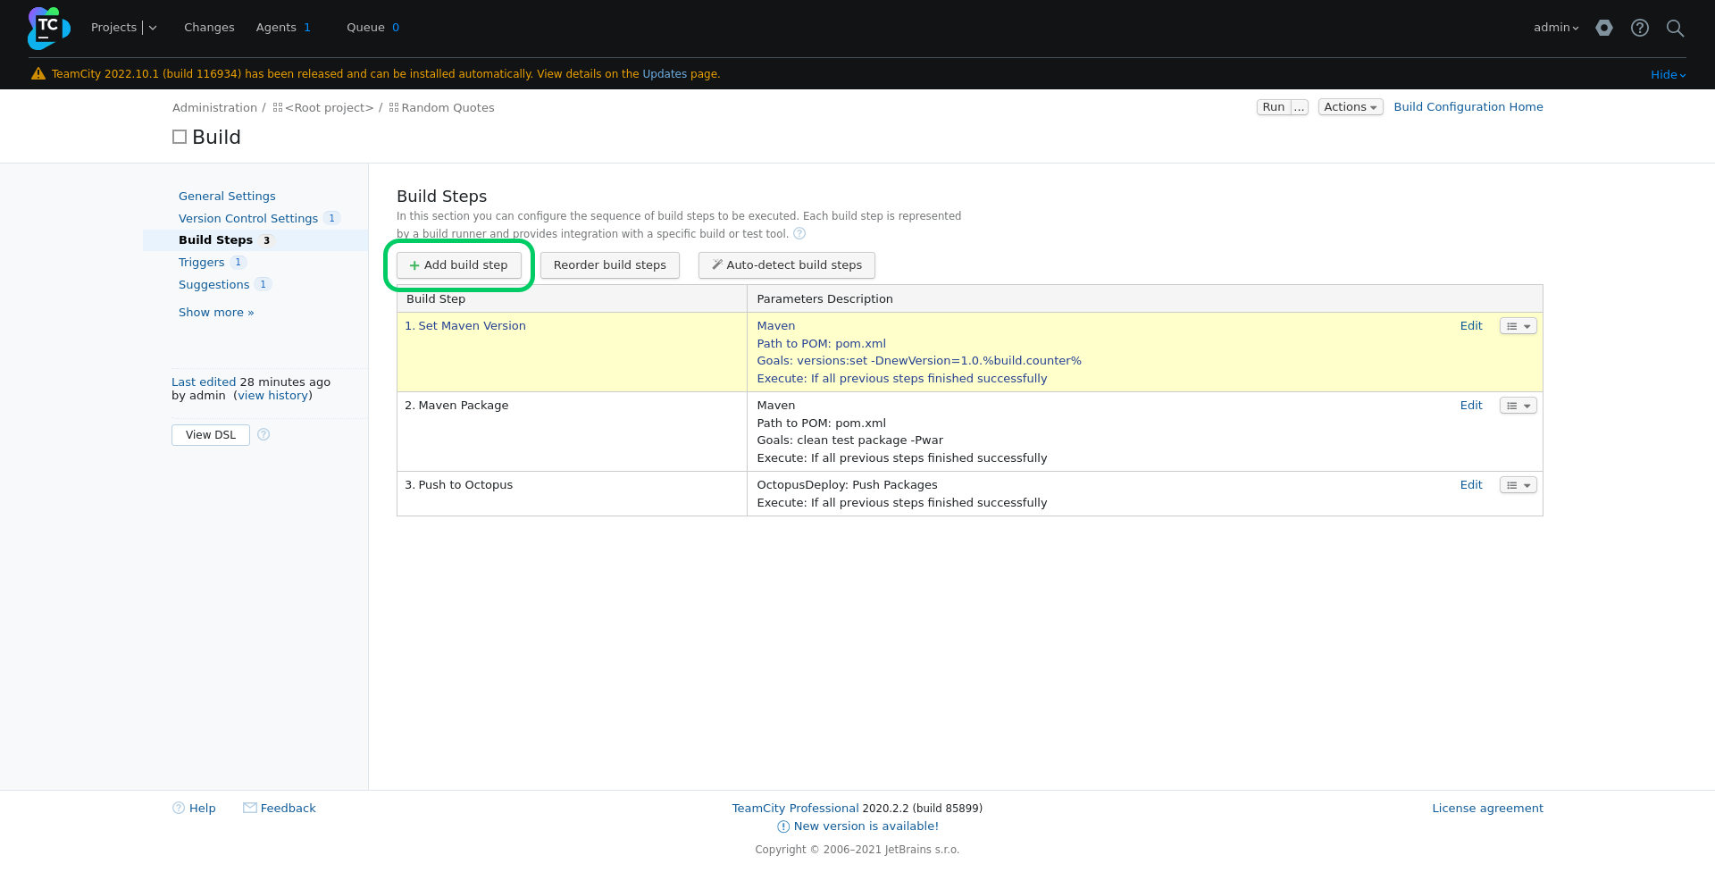1715x889 pixels.
Task: Open Build Configuration Home link
Action: [x=1468, y=107]
